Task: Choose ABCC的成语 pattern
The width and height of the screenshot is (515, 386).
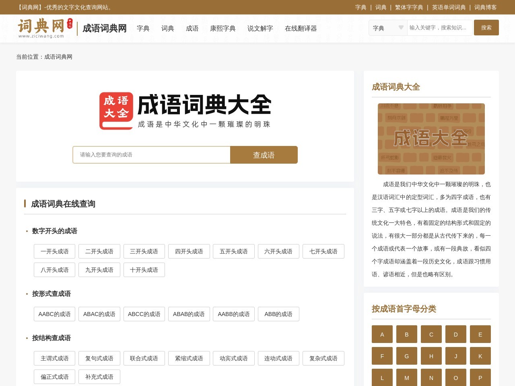Action: (x=144, y=314)
